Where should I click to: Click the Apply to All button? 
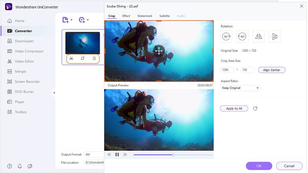[x=234, y=109]
